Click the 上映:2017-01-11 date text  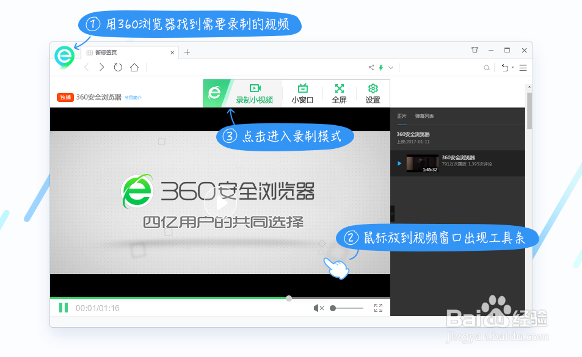pyautogui.click(x=413, y=142)
